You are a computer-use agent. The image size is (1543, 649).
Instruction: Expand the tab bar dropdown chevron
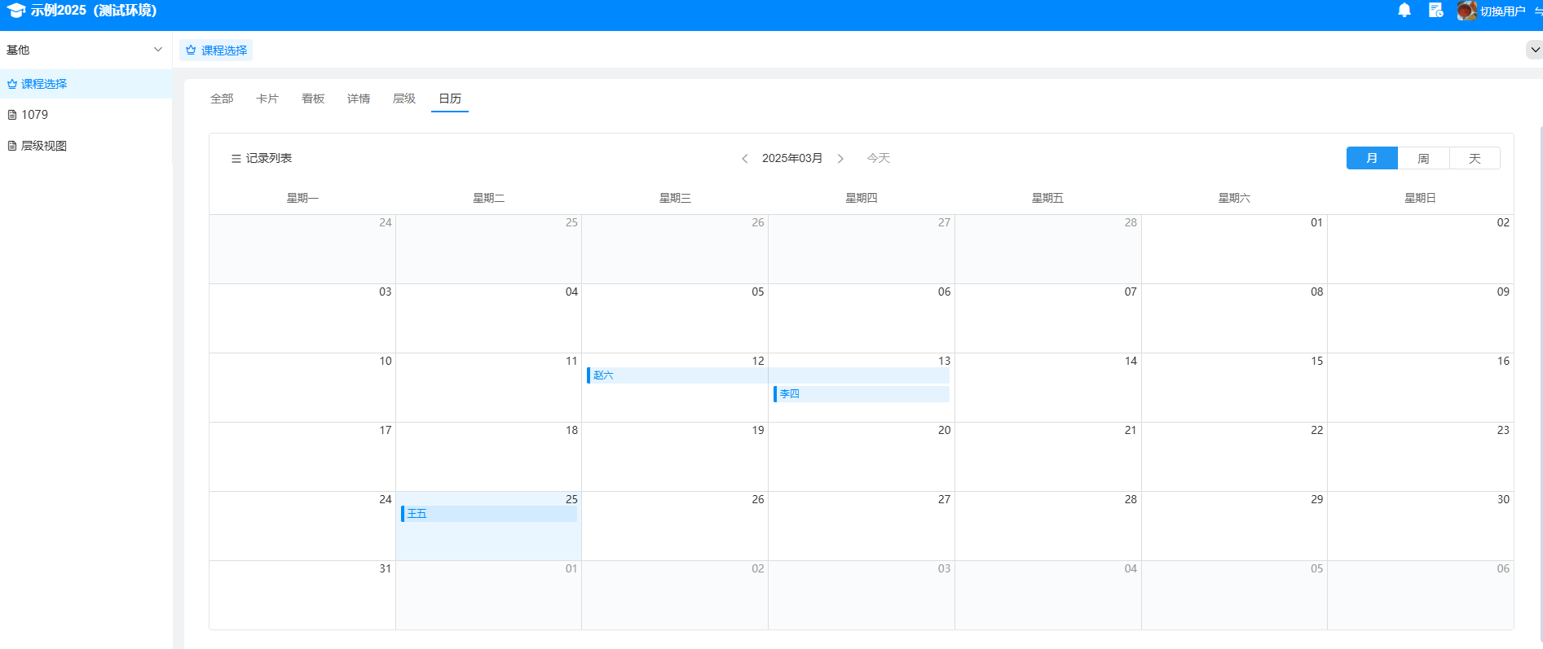tap(1534, 50)
